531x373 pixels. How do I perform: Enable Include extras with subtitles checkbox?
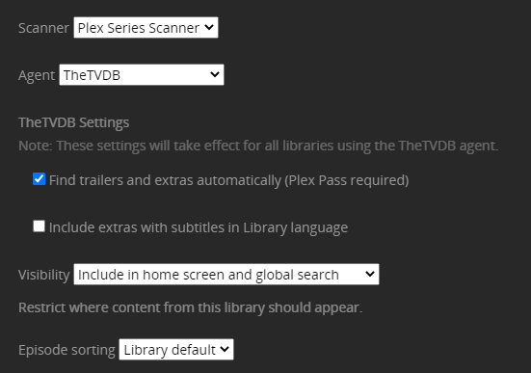coord(39,226)
